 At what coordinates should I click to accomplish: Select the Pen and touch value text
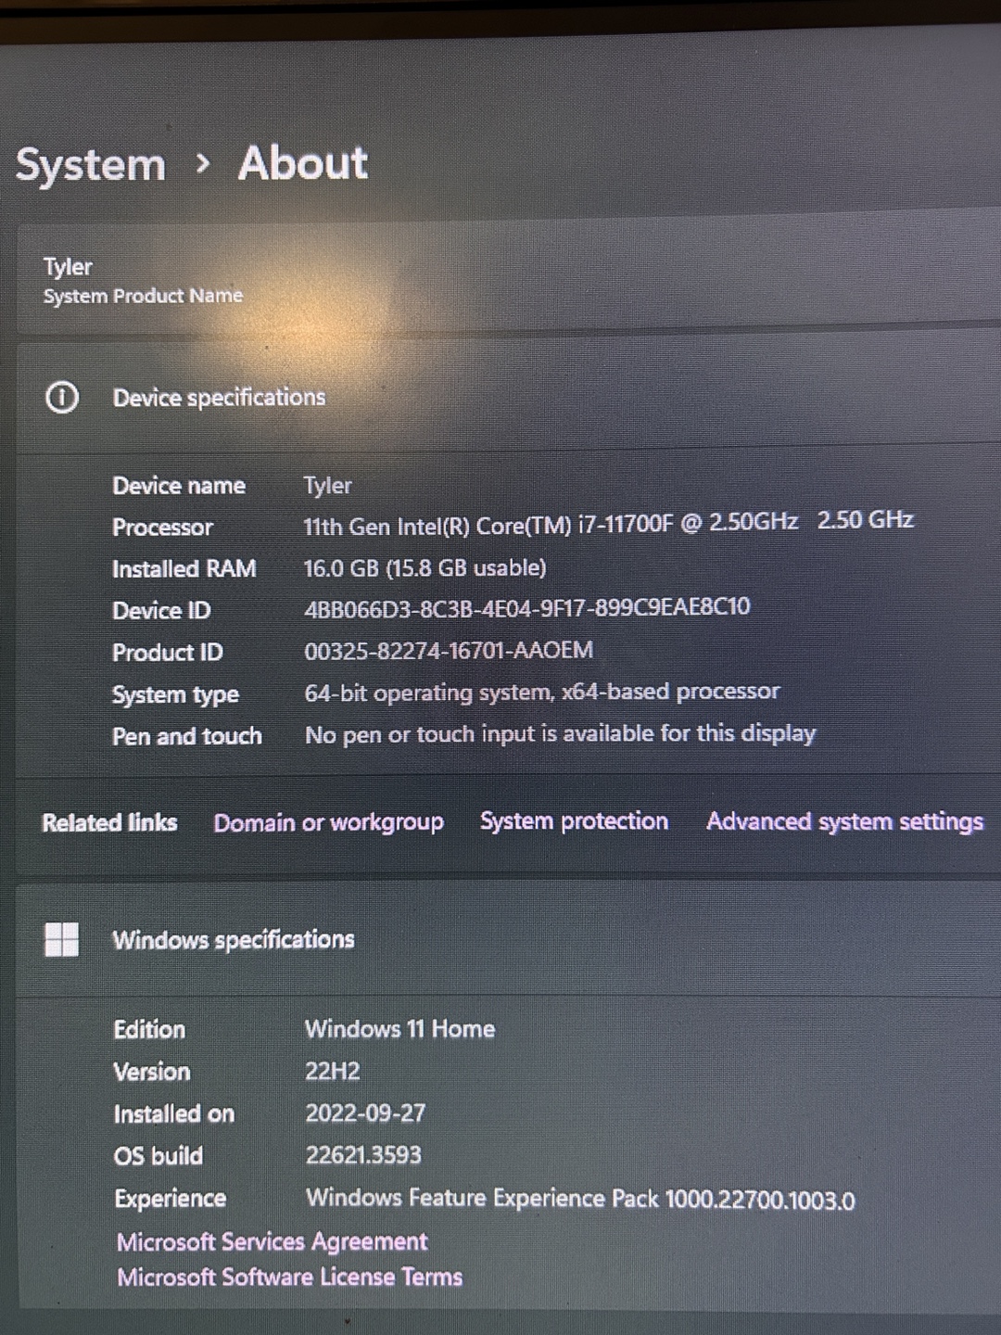(x=560, y=734)
